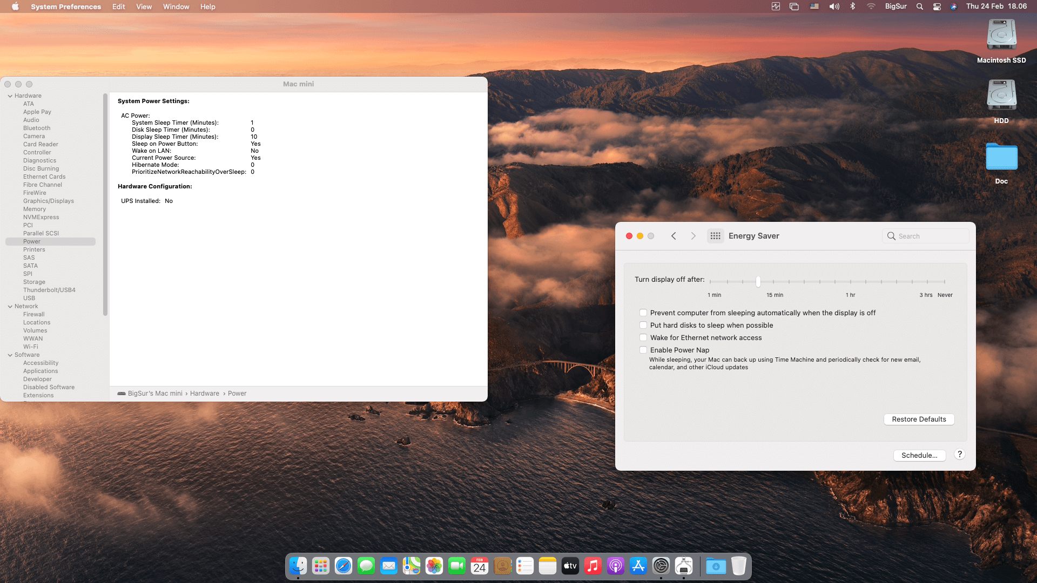Collapse the Software tree section
Viewport: 1037px width, 583px height.
(x=10, y=355)
